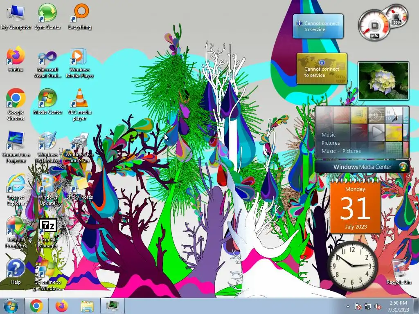Open the Help desktop shortcut
419x314 pixels.
coord(16,272)
